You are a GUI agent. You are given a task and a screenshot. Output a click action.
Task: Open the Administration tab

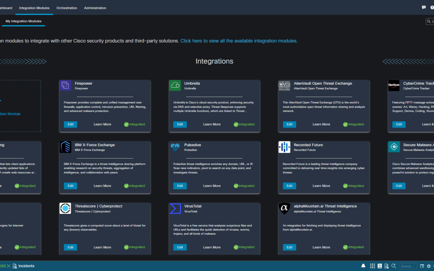point(95,8)
